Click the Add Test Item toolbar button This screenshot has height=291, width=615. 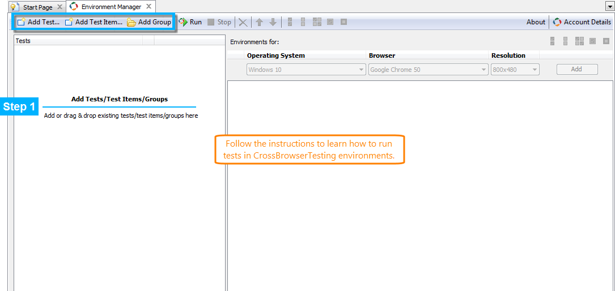(93, 22)
